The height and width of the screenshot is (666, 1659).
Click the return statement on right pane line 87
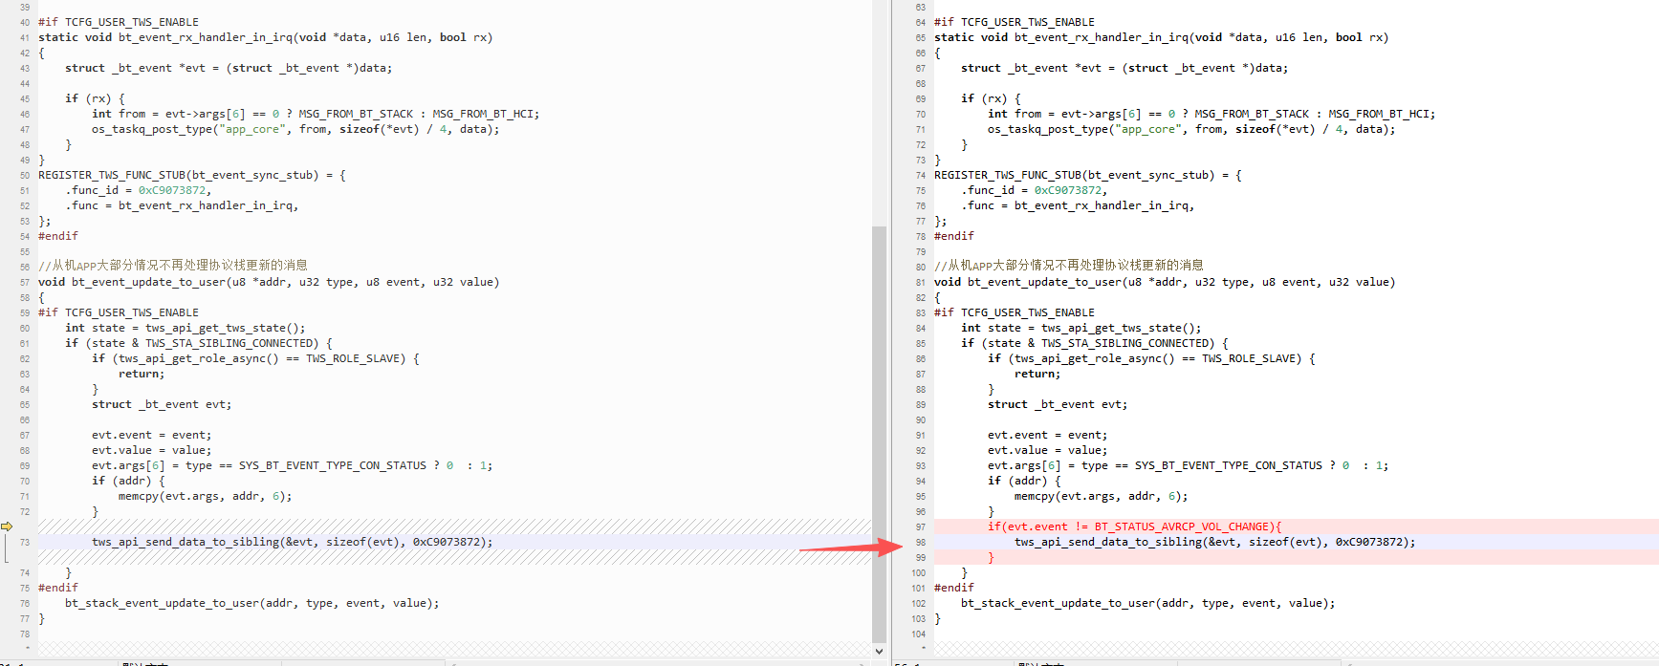coord(1037,374)
